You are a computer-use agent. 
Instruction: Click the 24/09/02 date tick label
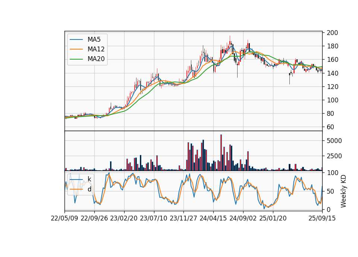click(243, 218)
